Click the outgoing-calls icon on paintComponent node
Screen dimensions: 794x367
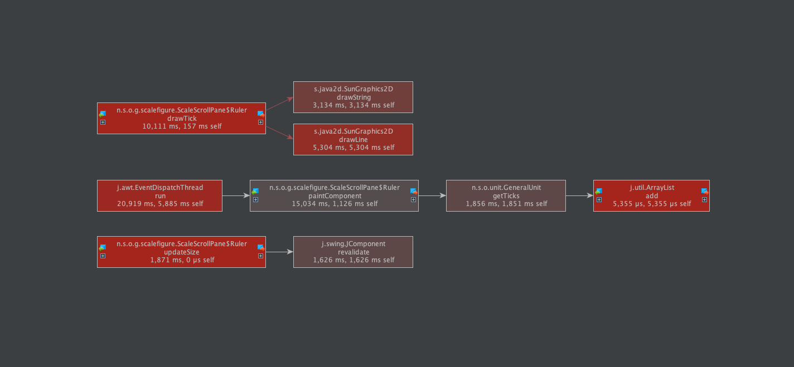click(x=413, y=191)
